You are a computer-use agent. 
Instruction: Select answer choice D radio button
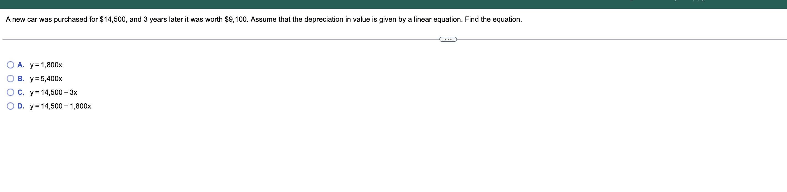(10, 106)
